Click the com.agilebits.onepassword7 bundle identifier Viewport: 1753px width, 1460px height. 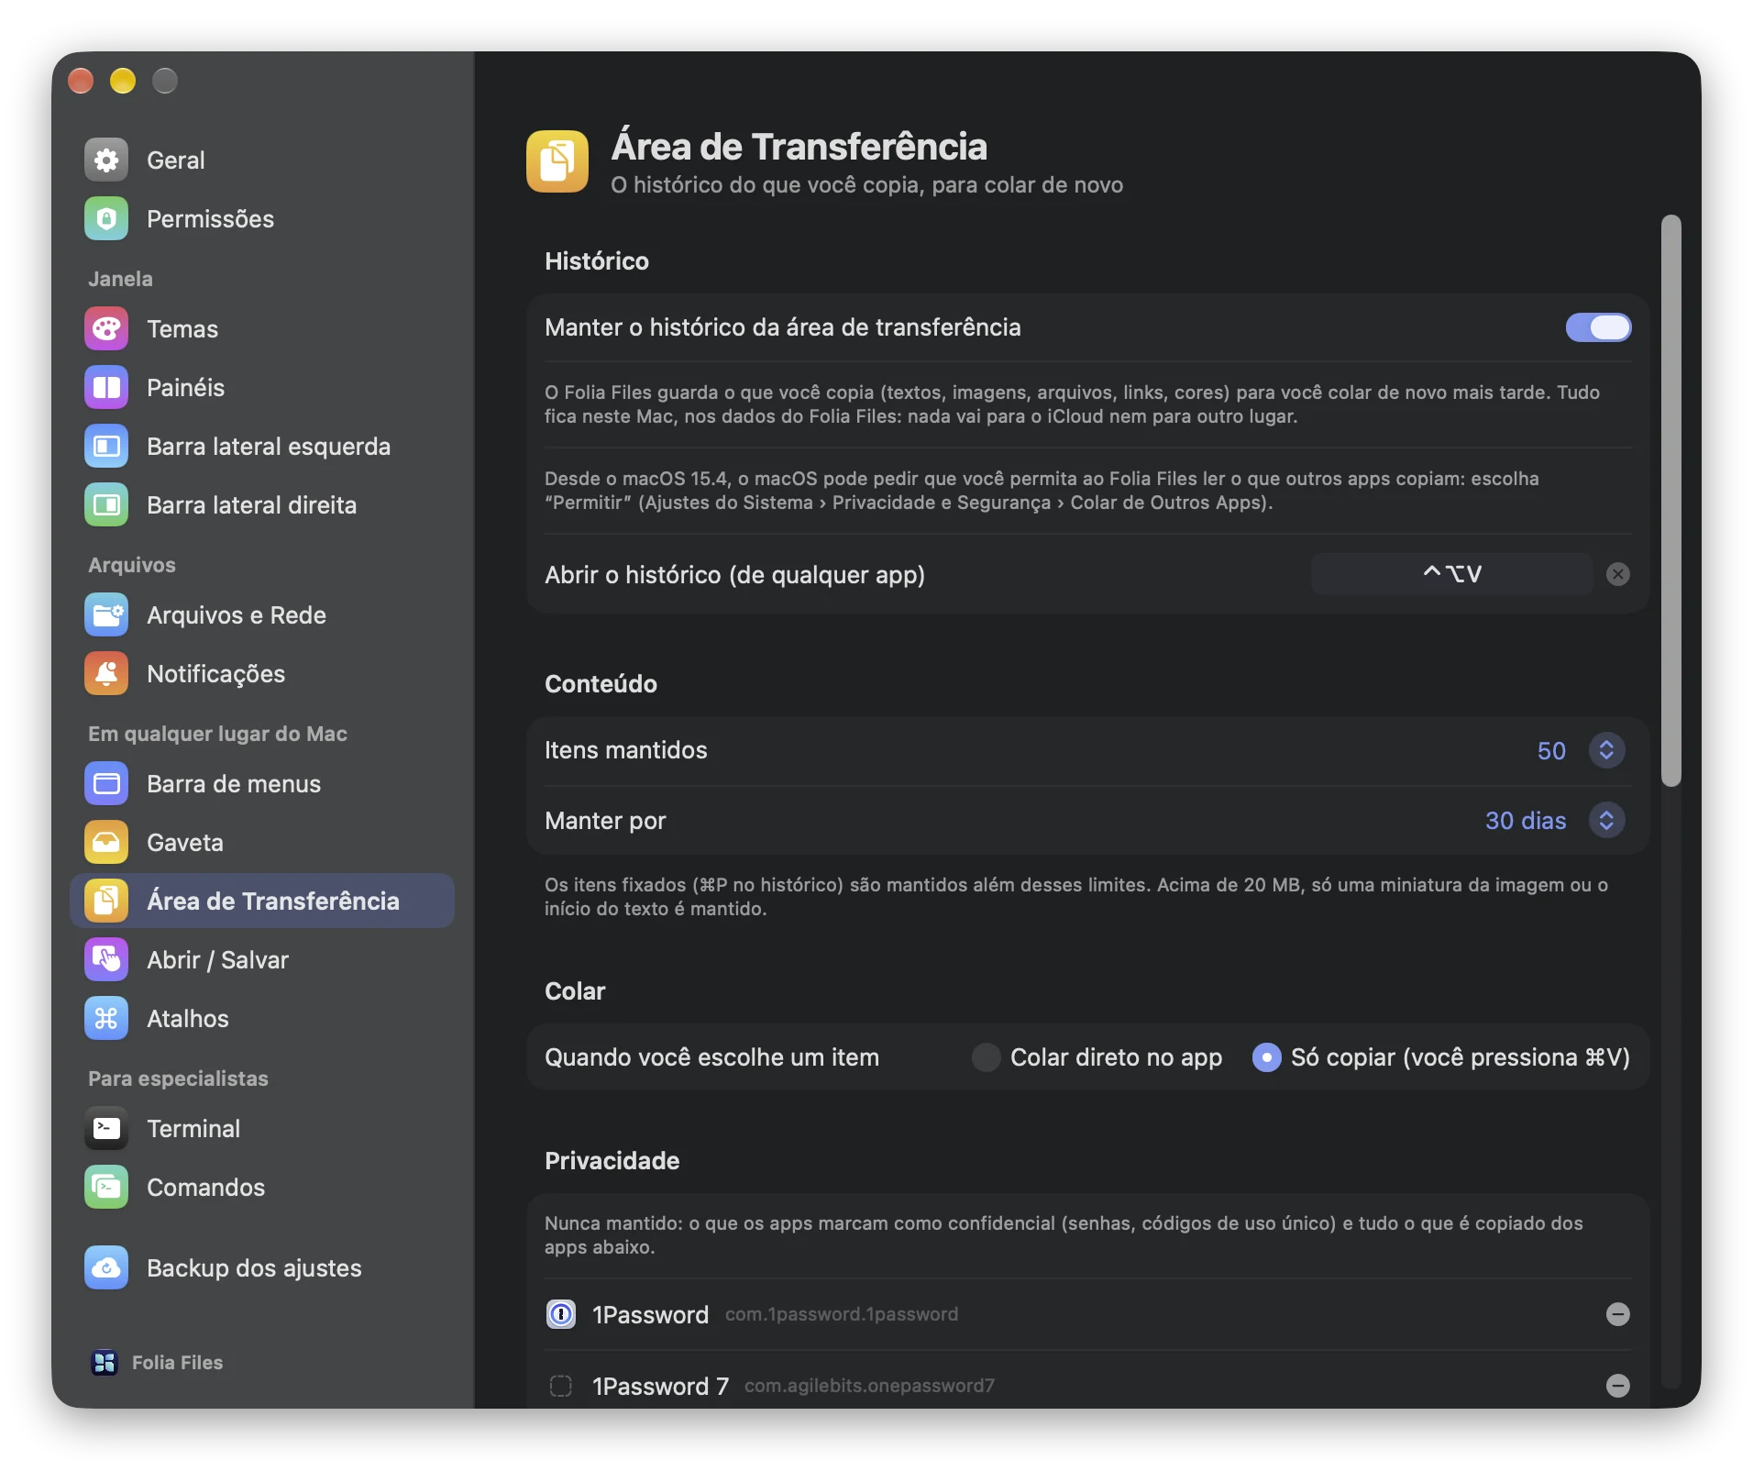click(x=869, y=1386)
